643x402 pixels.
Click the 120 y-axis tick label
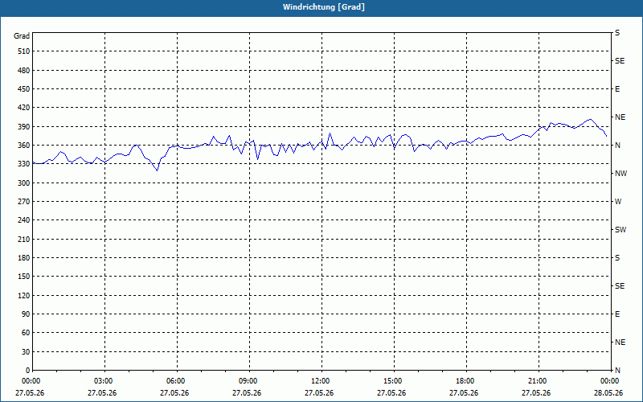click(24, 295)
